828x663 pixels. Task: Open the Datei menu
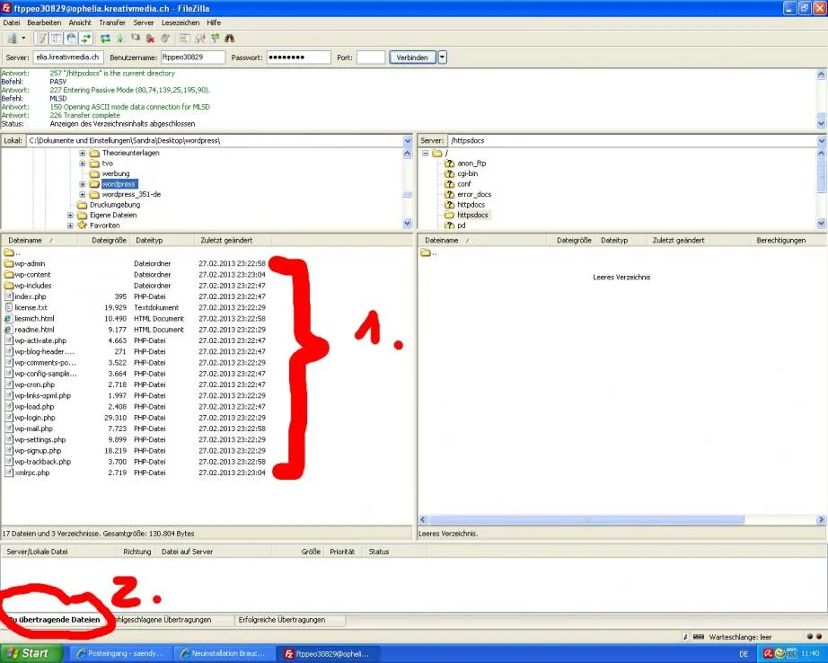pyautogui.click(x=11, y=22)
